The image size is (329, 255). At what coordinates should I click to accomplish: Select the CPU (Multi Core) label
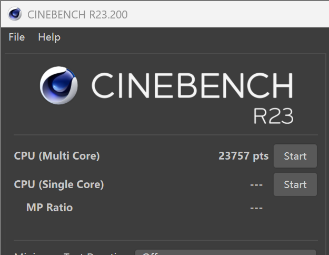click(57, 156)
